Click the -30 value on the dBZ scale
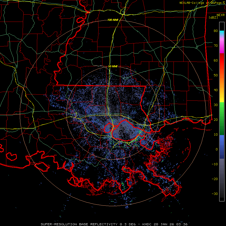The image size is (226, 226). pyautogui.click(x=215, y=194)
